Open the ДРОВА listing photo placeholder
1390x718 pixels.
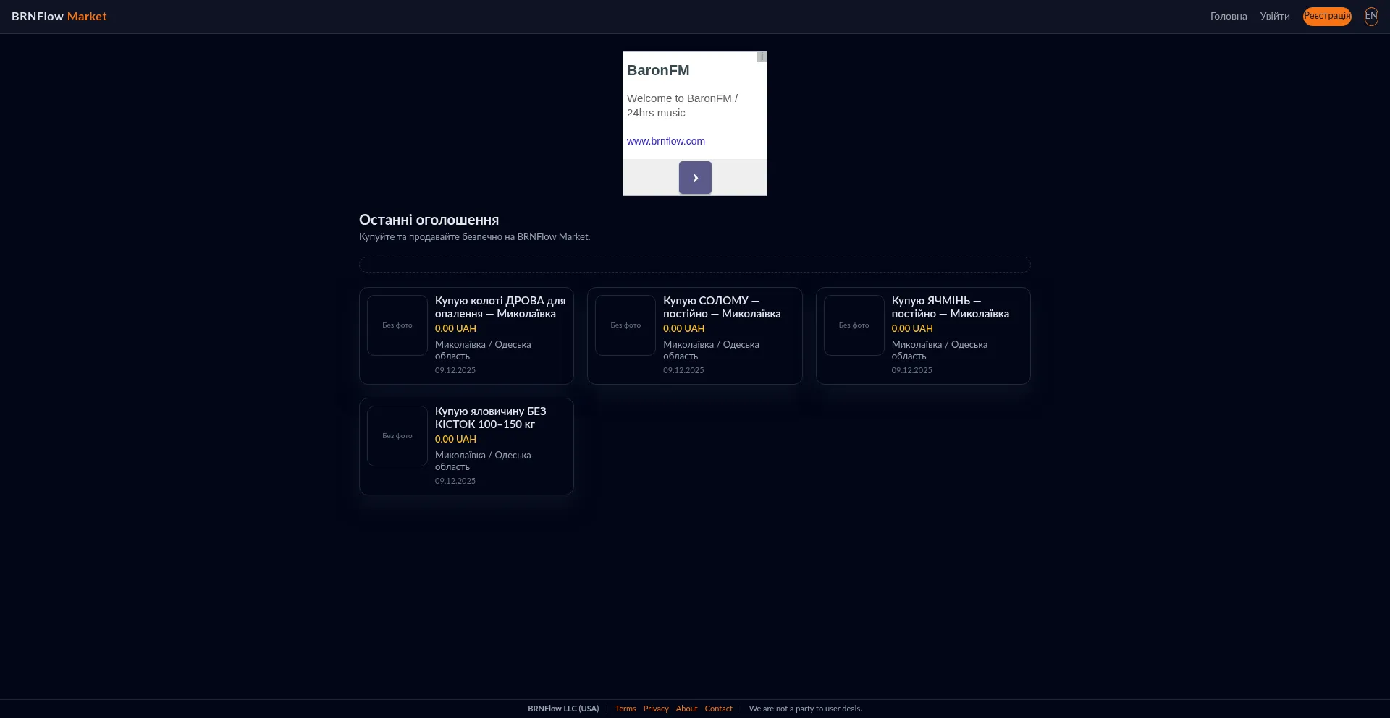pyautogui.click(x=397, y=325)
